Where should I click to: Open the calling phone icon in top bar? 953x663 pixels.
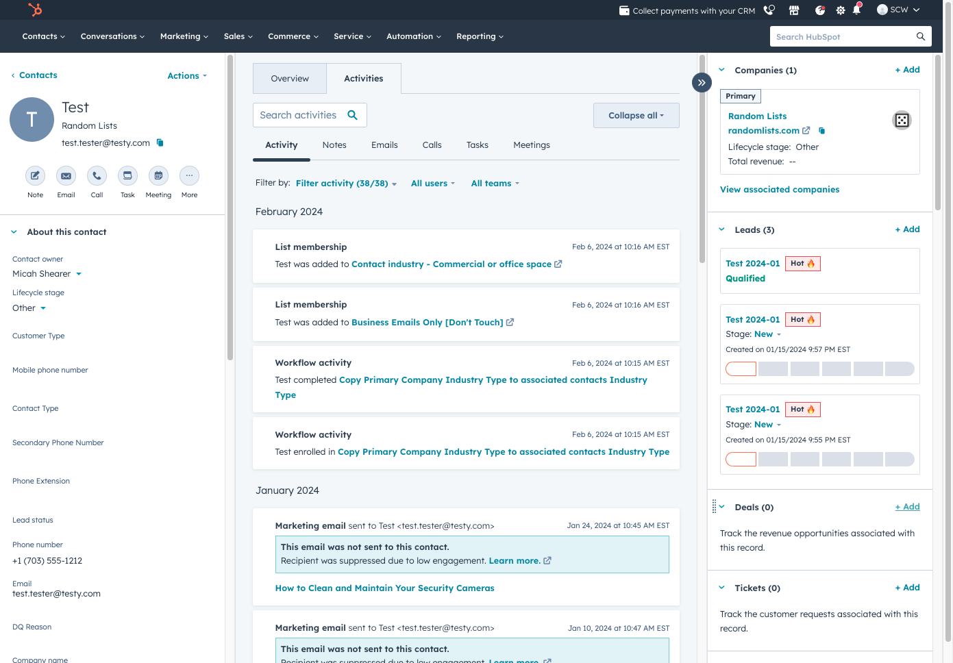(x=769, y=10)
